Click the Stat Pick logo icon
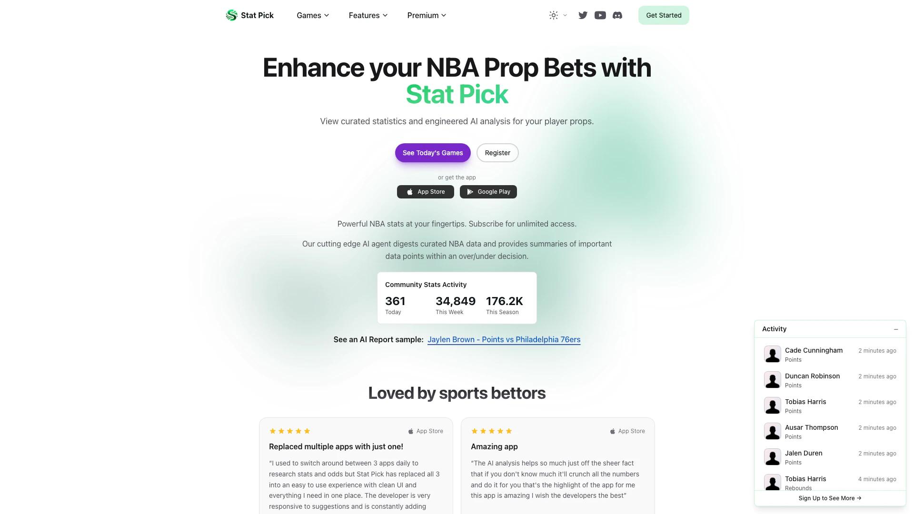Viewport: 914px width, 514px height. pos(231,15)
